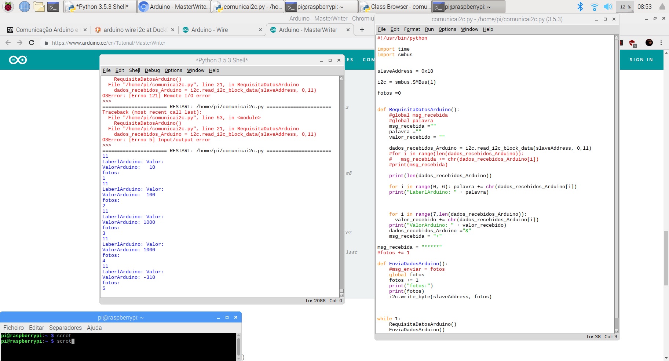Click the Chromium address bar URL

(x=109, y=43)
